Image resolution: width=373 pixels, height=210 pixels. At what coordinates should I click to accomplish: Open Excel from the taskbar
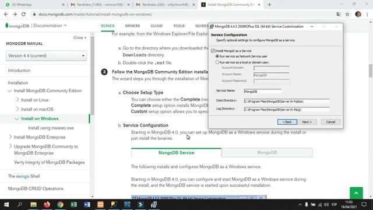(74, 205)
